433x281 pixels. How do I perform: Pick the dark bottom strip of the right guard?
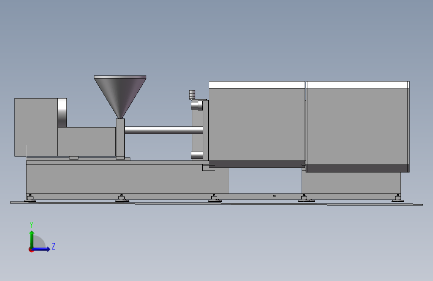(358, 168)
